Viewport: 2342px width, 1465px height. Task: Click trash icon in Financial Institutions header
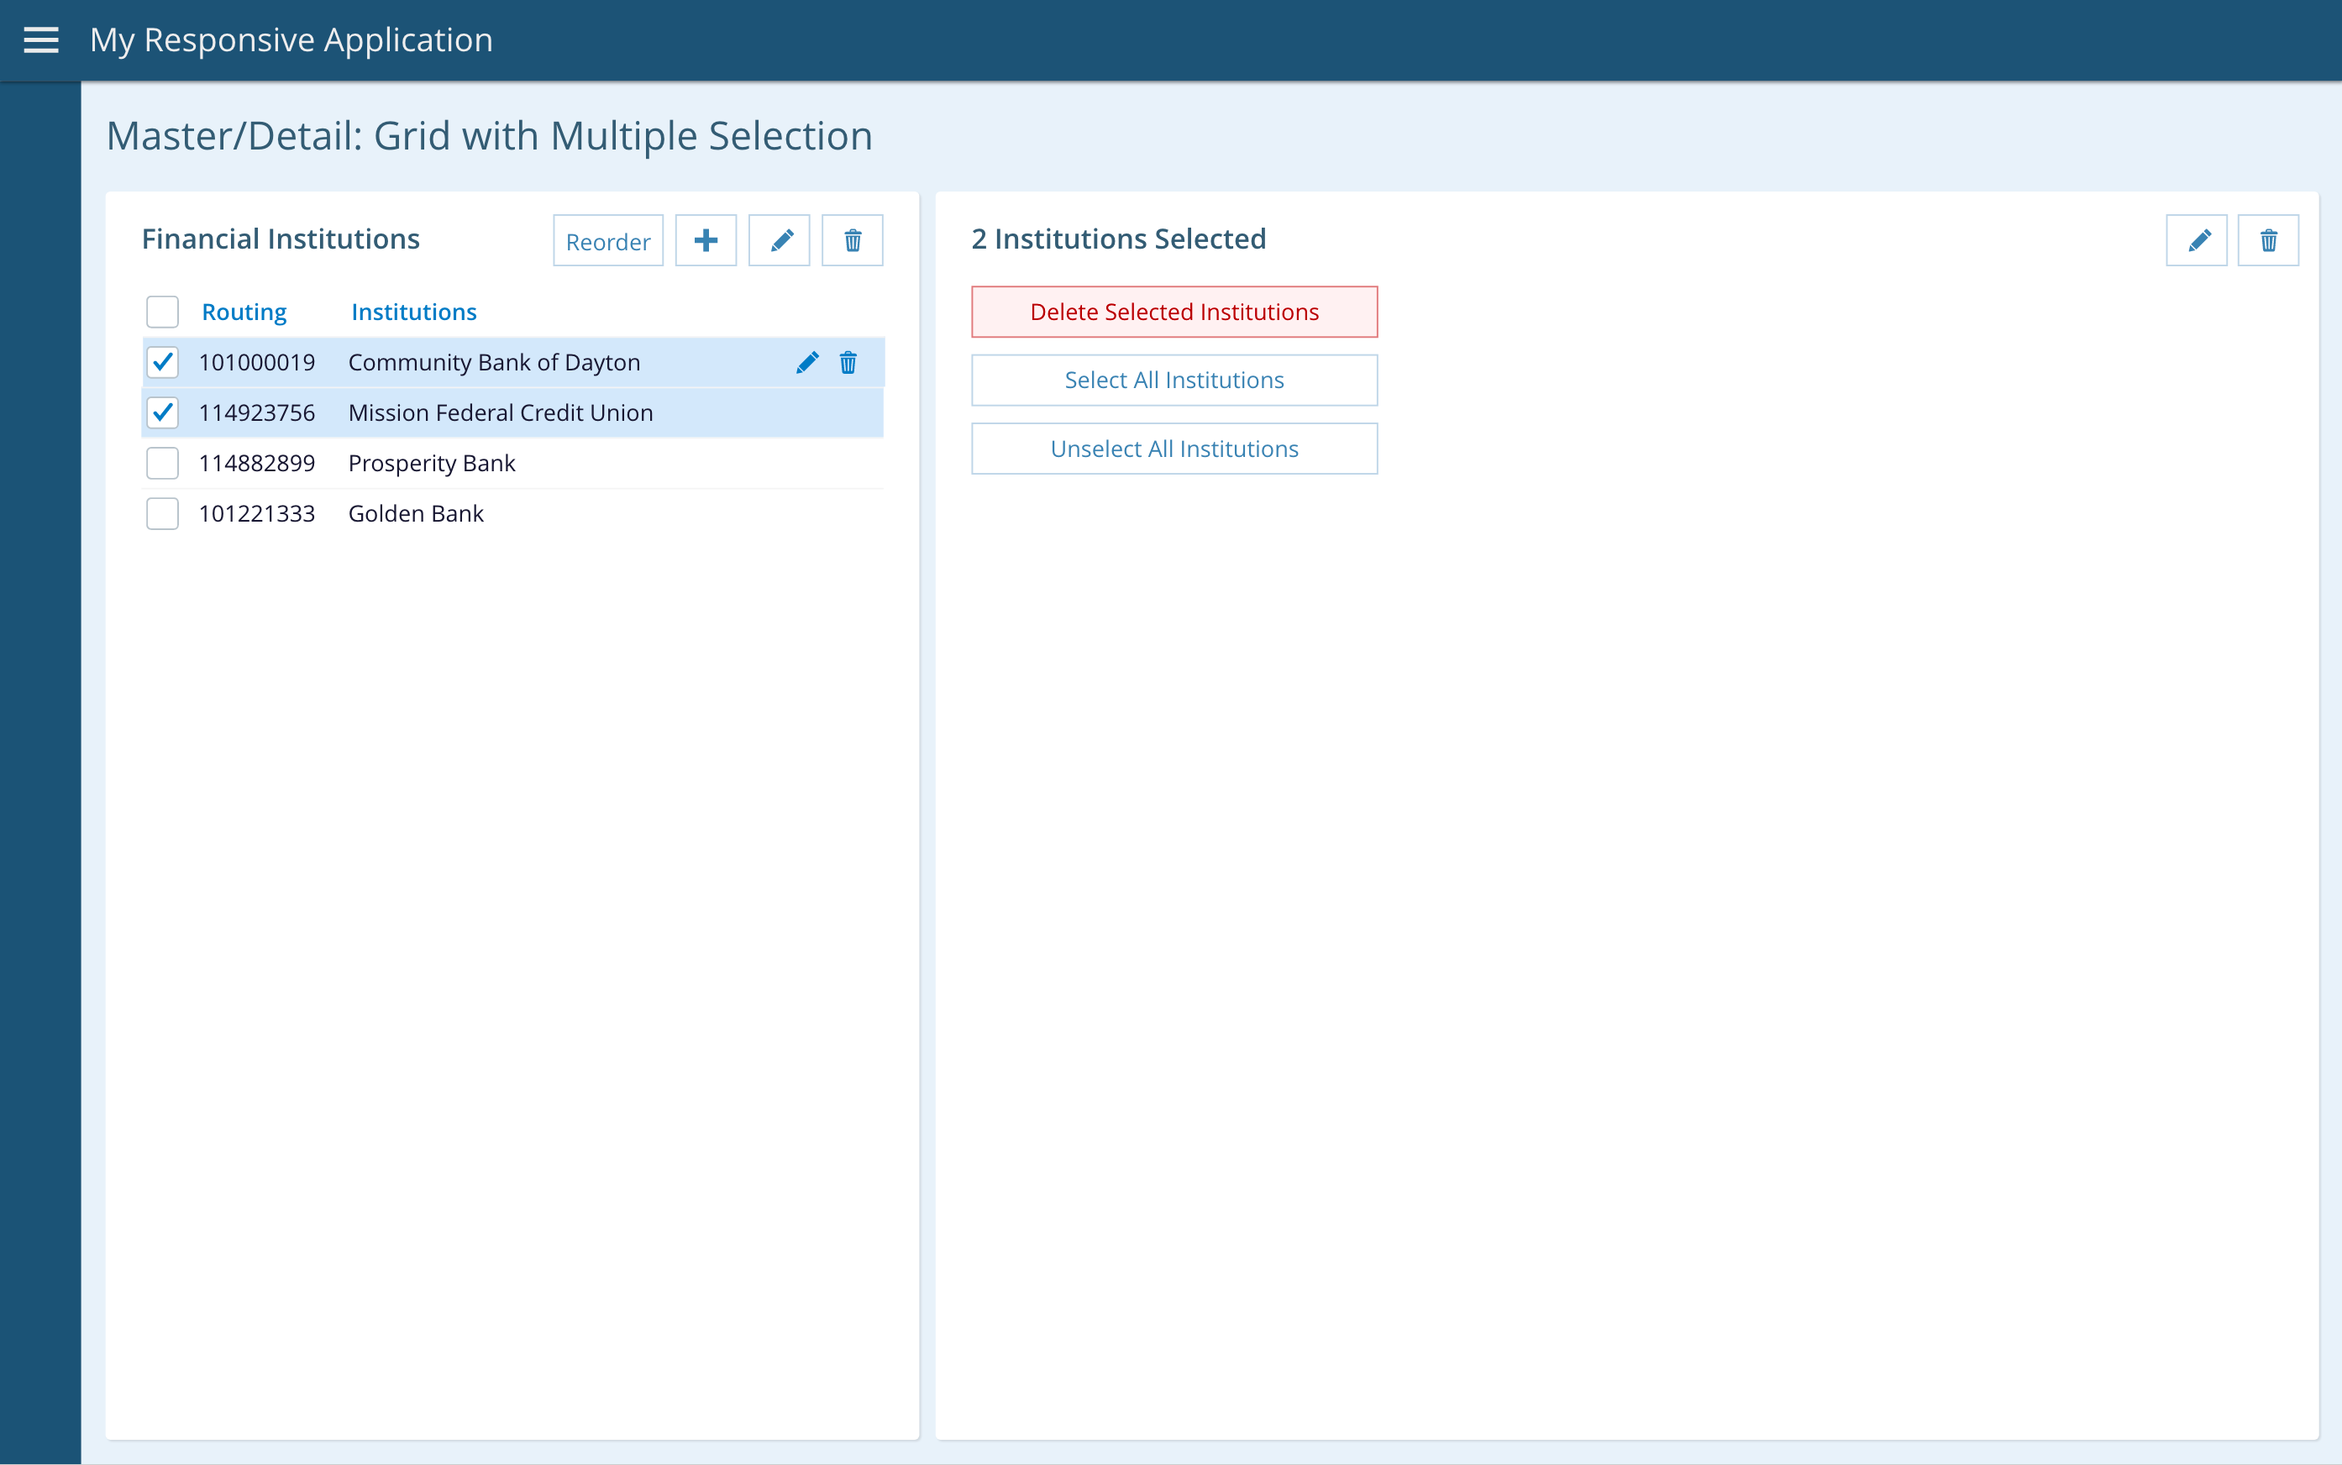[852, 240]
